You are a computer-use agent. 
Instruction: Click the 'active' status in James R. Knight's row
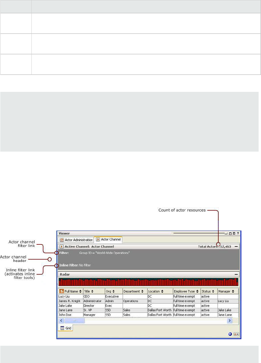(209, 301)
